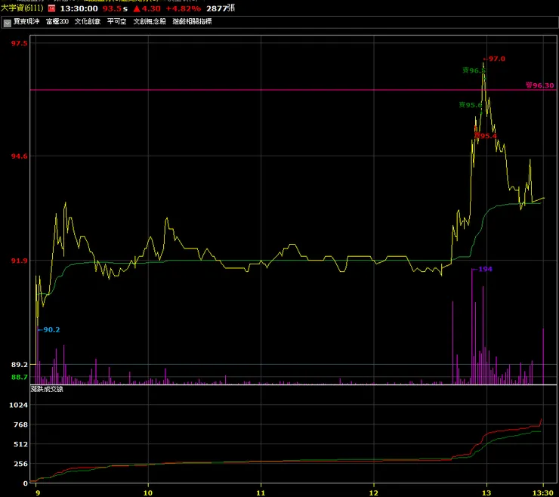559x497 pixels.
Task: Click the volume 2877張 in header
Action: [221, 8]
